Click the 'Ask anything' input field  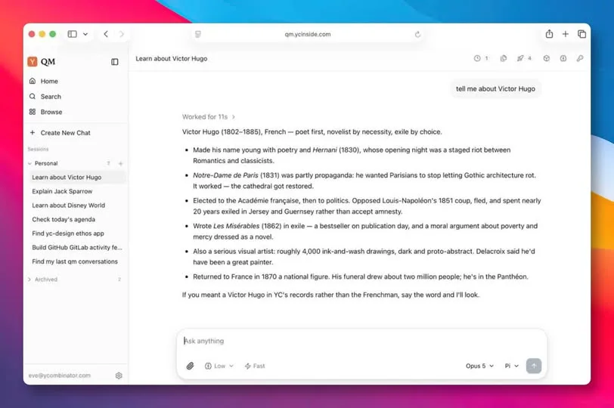coord(361,341)
